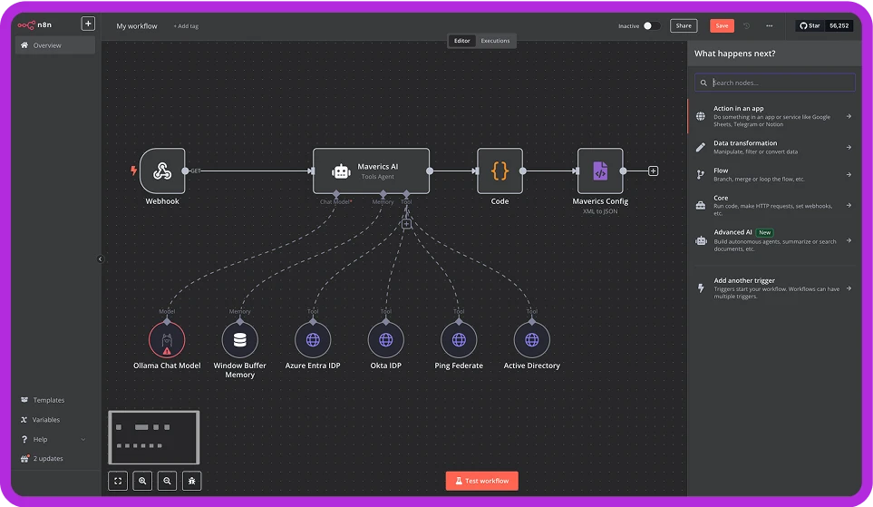873x507 pixels.
Task: Open Advanced AI category
Action: tap(774, 240)
